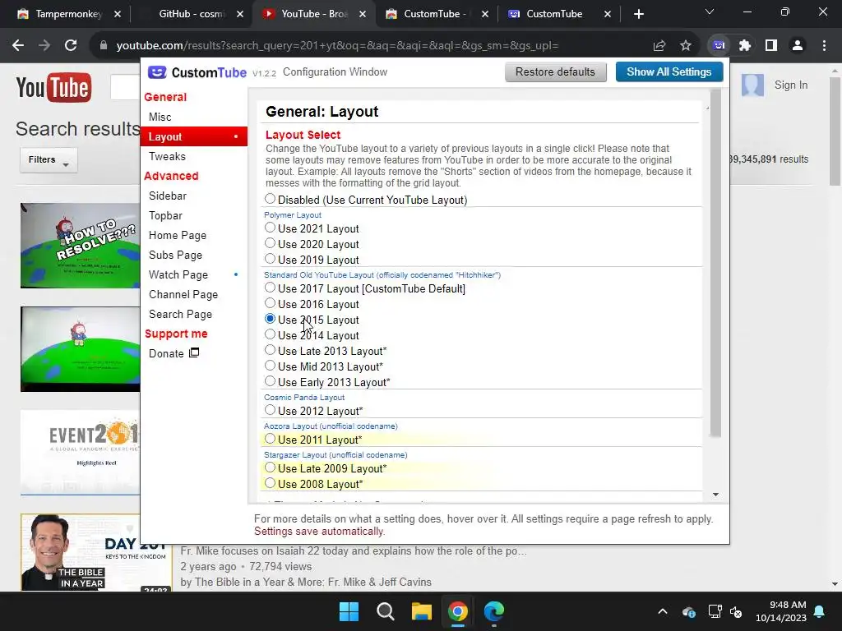The width and height of the screenshot is (842, 631).
Task: Click the Show All Settings button
Action: point(669,72)
